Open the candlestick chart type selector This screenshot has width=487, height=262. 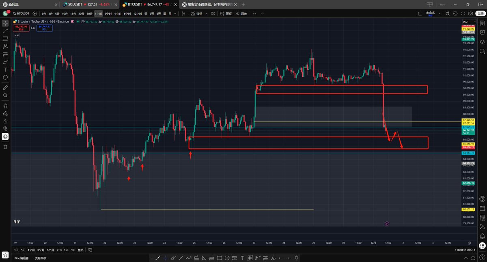[x=183, y=13]
